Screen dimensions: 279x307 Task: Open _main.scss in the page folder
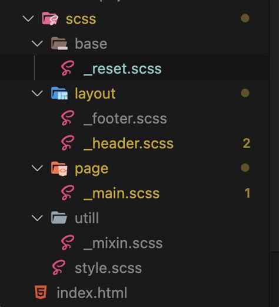121,193
